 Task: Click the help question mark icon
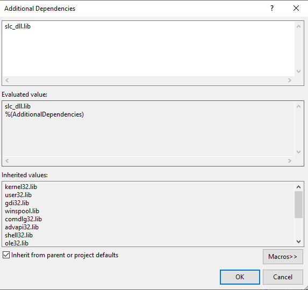point(272,8)
